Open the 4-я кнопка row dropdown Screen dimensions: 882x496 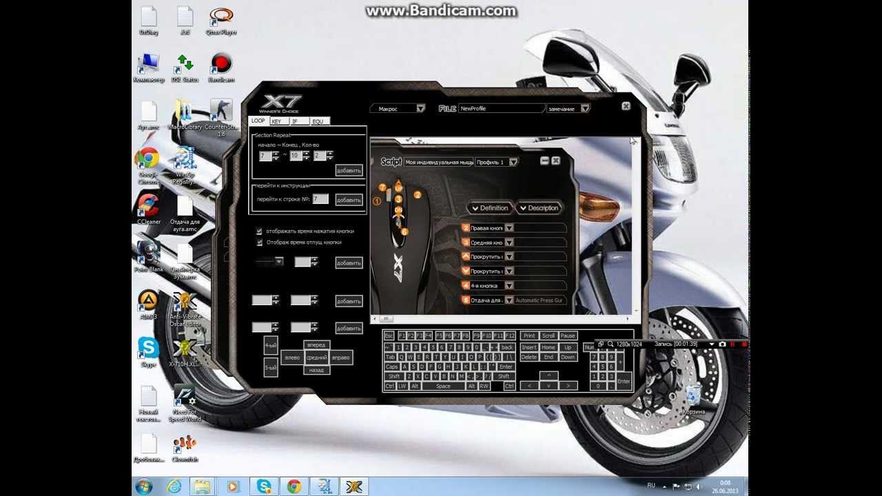tap(509, 285)
